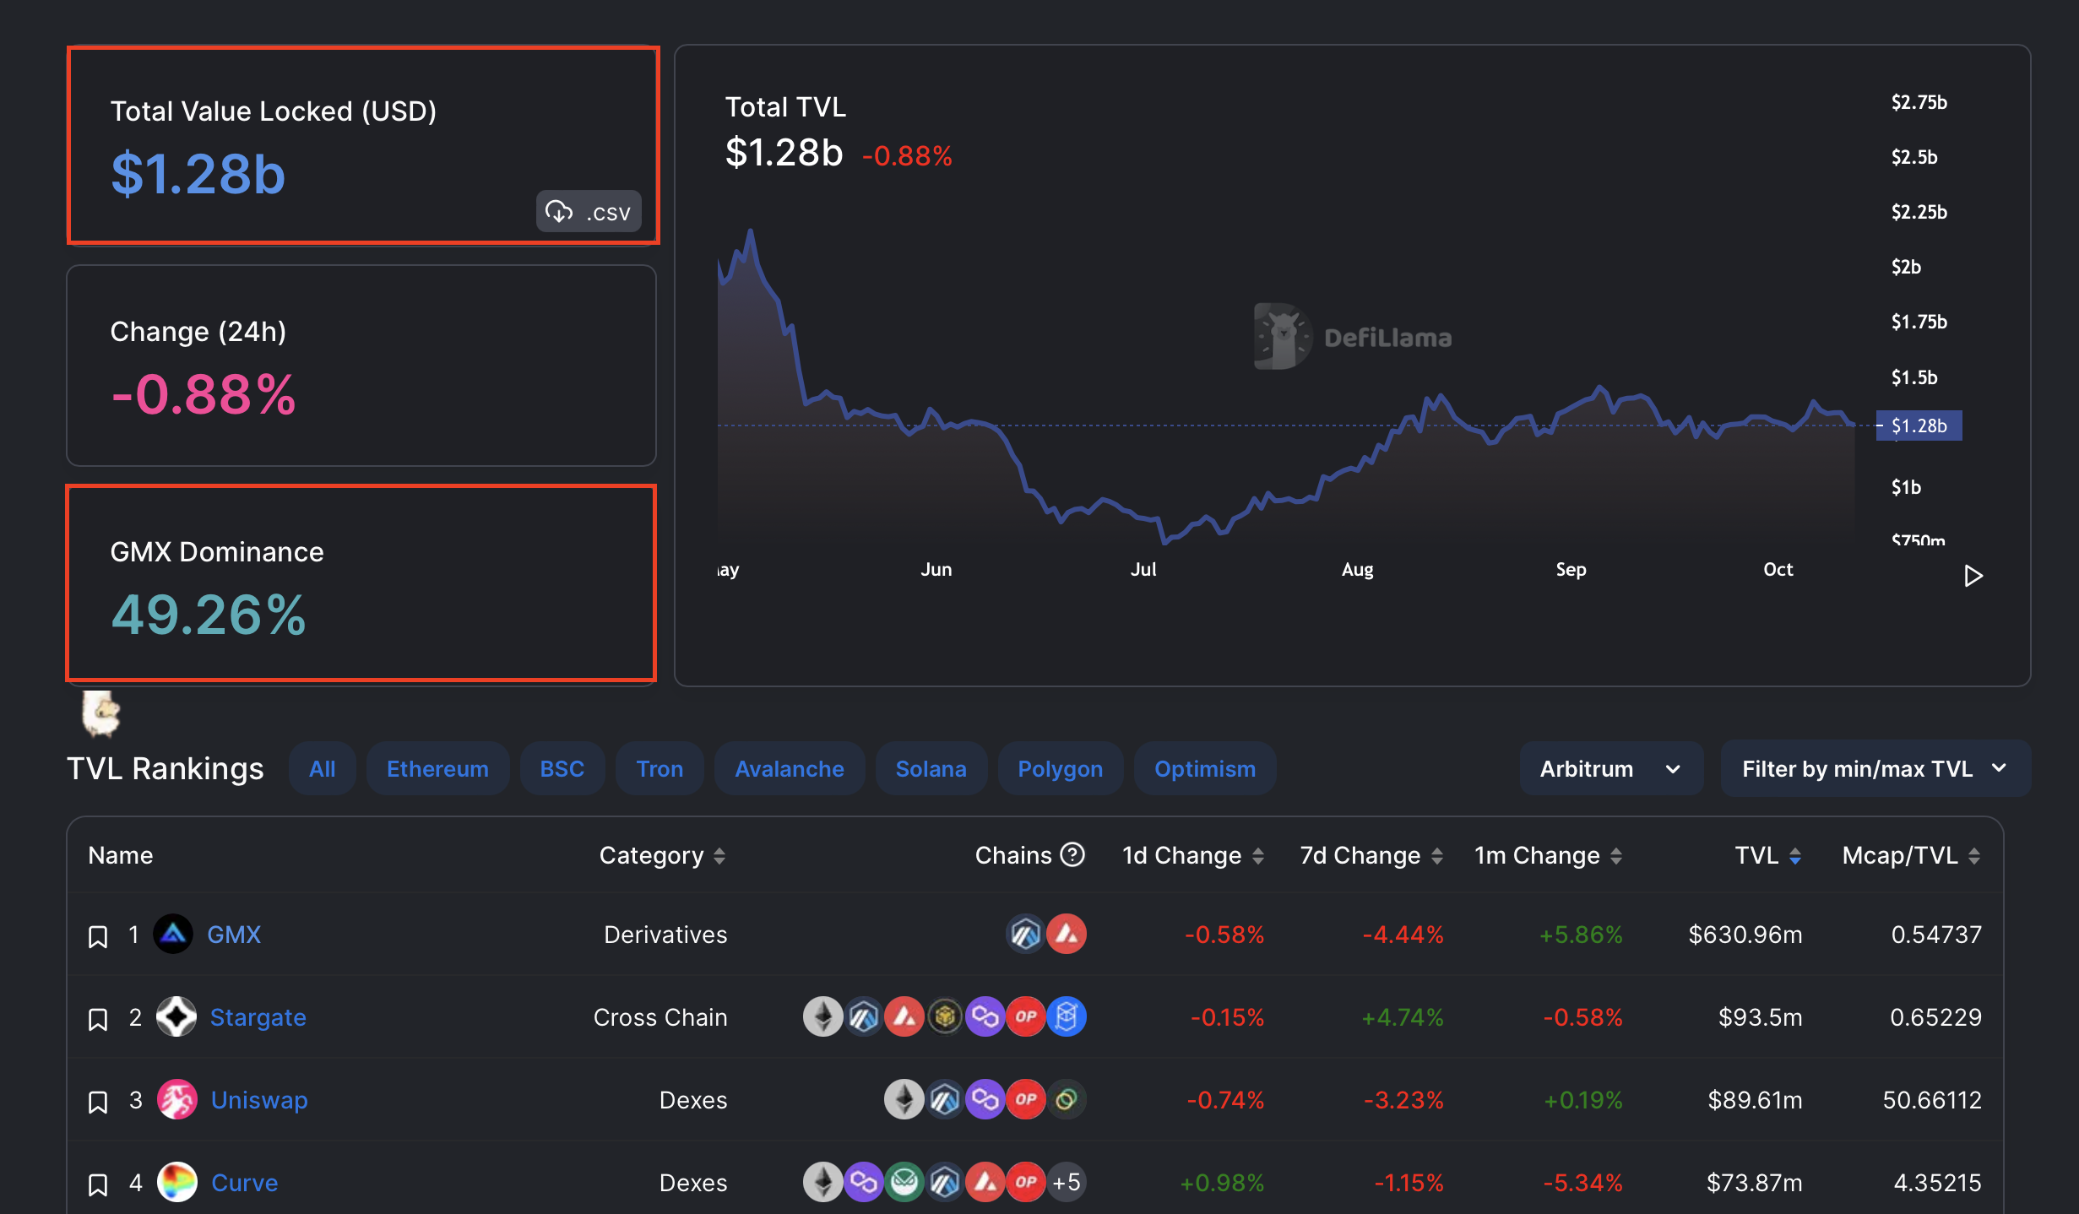Open the Curve protocol link
This screenshot has height=1214, width=2079.
point(244,1183)
